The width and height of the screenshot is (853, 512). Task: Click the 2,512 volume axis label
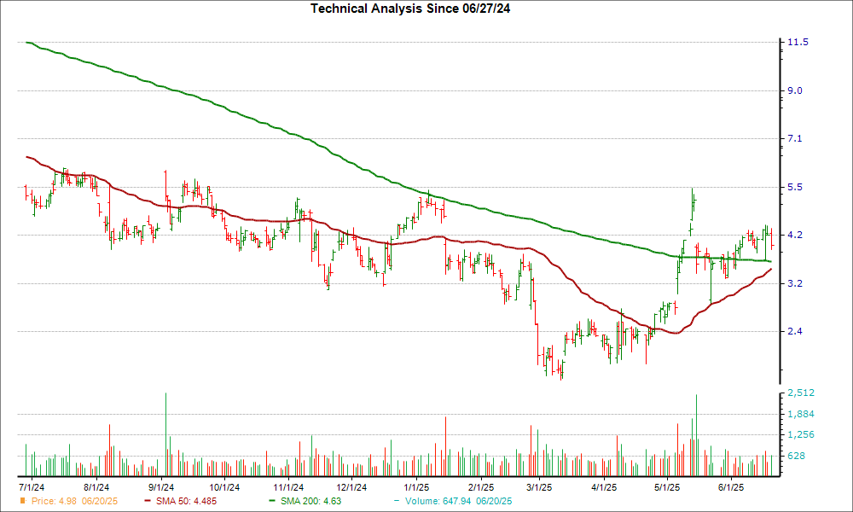(801, 393)
